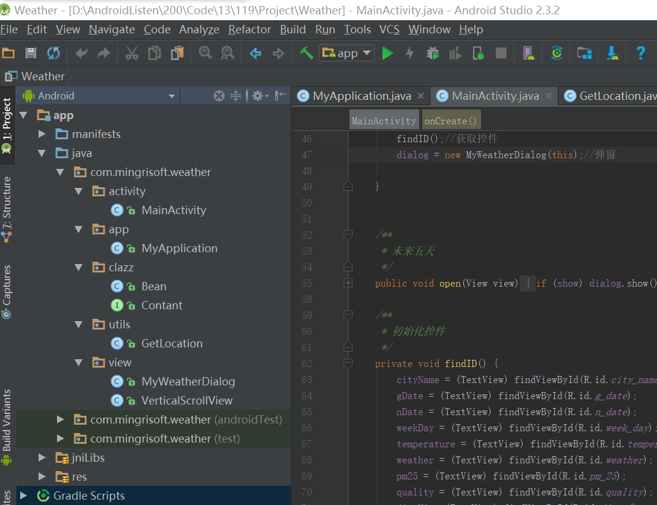This screenshot has height=505, width=657.
Task: Toggle the 1: Project side panel
Action: 7,126
